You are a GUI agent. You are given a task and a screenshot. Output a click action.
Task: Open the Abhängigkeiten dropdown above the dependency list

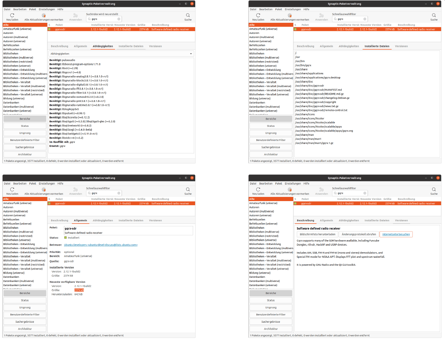pos(121,54)
